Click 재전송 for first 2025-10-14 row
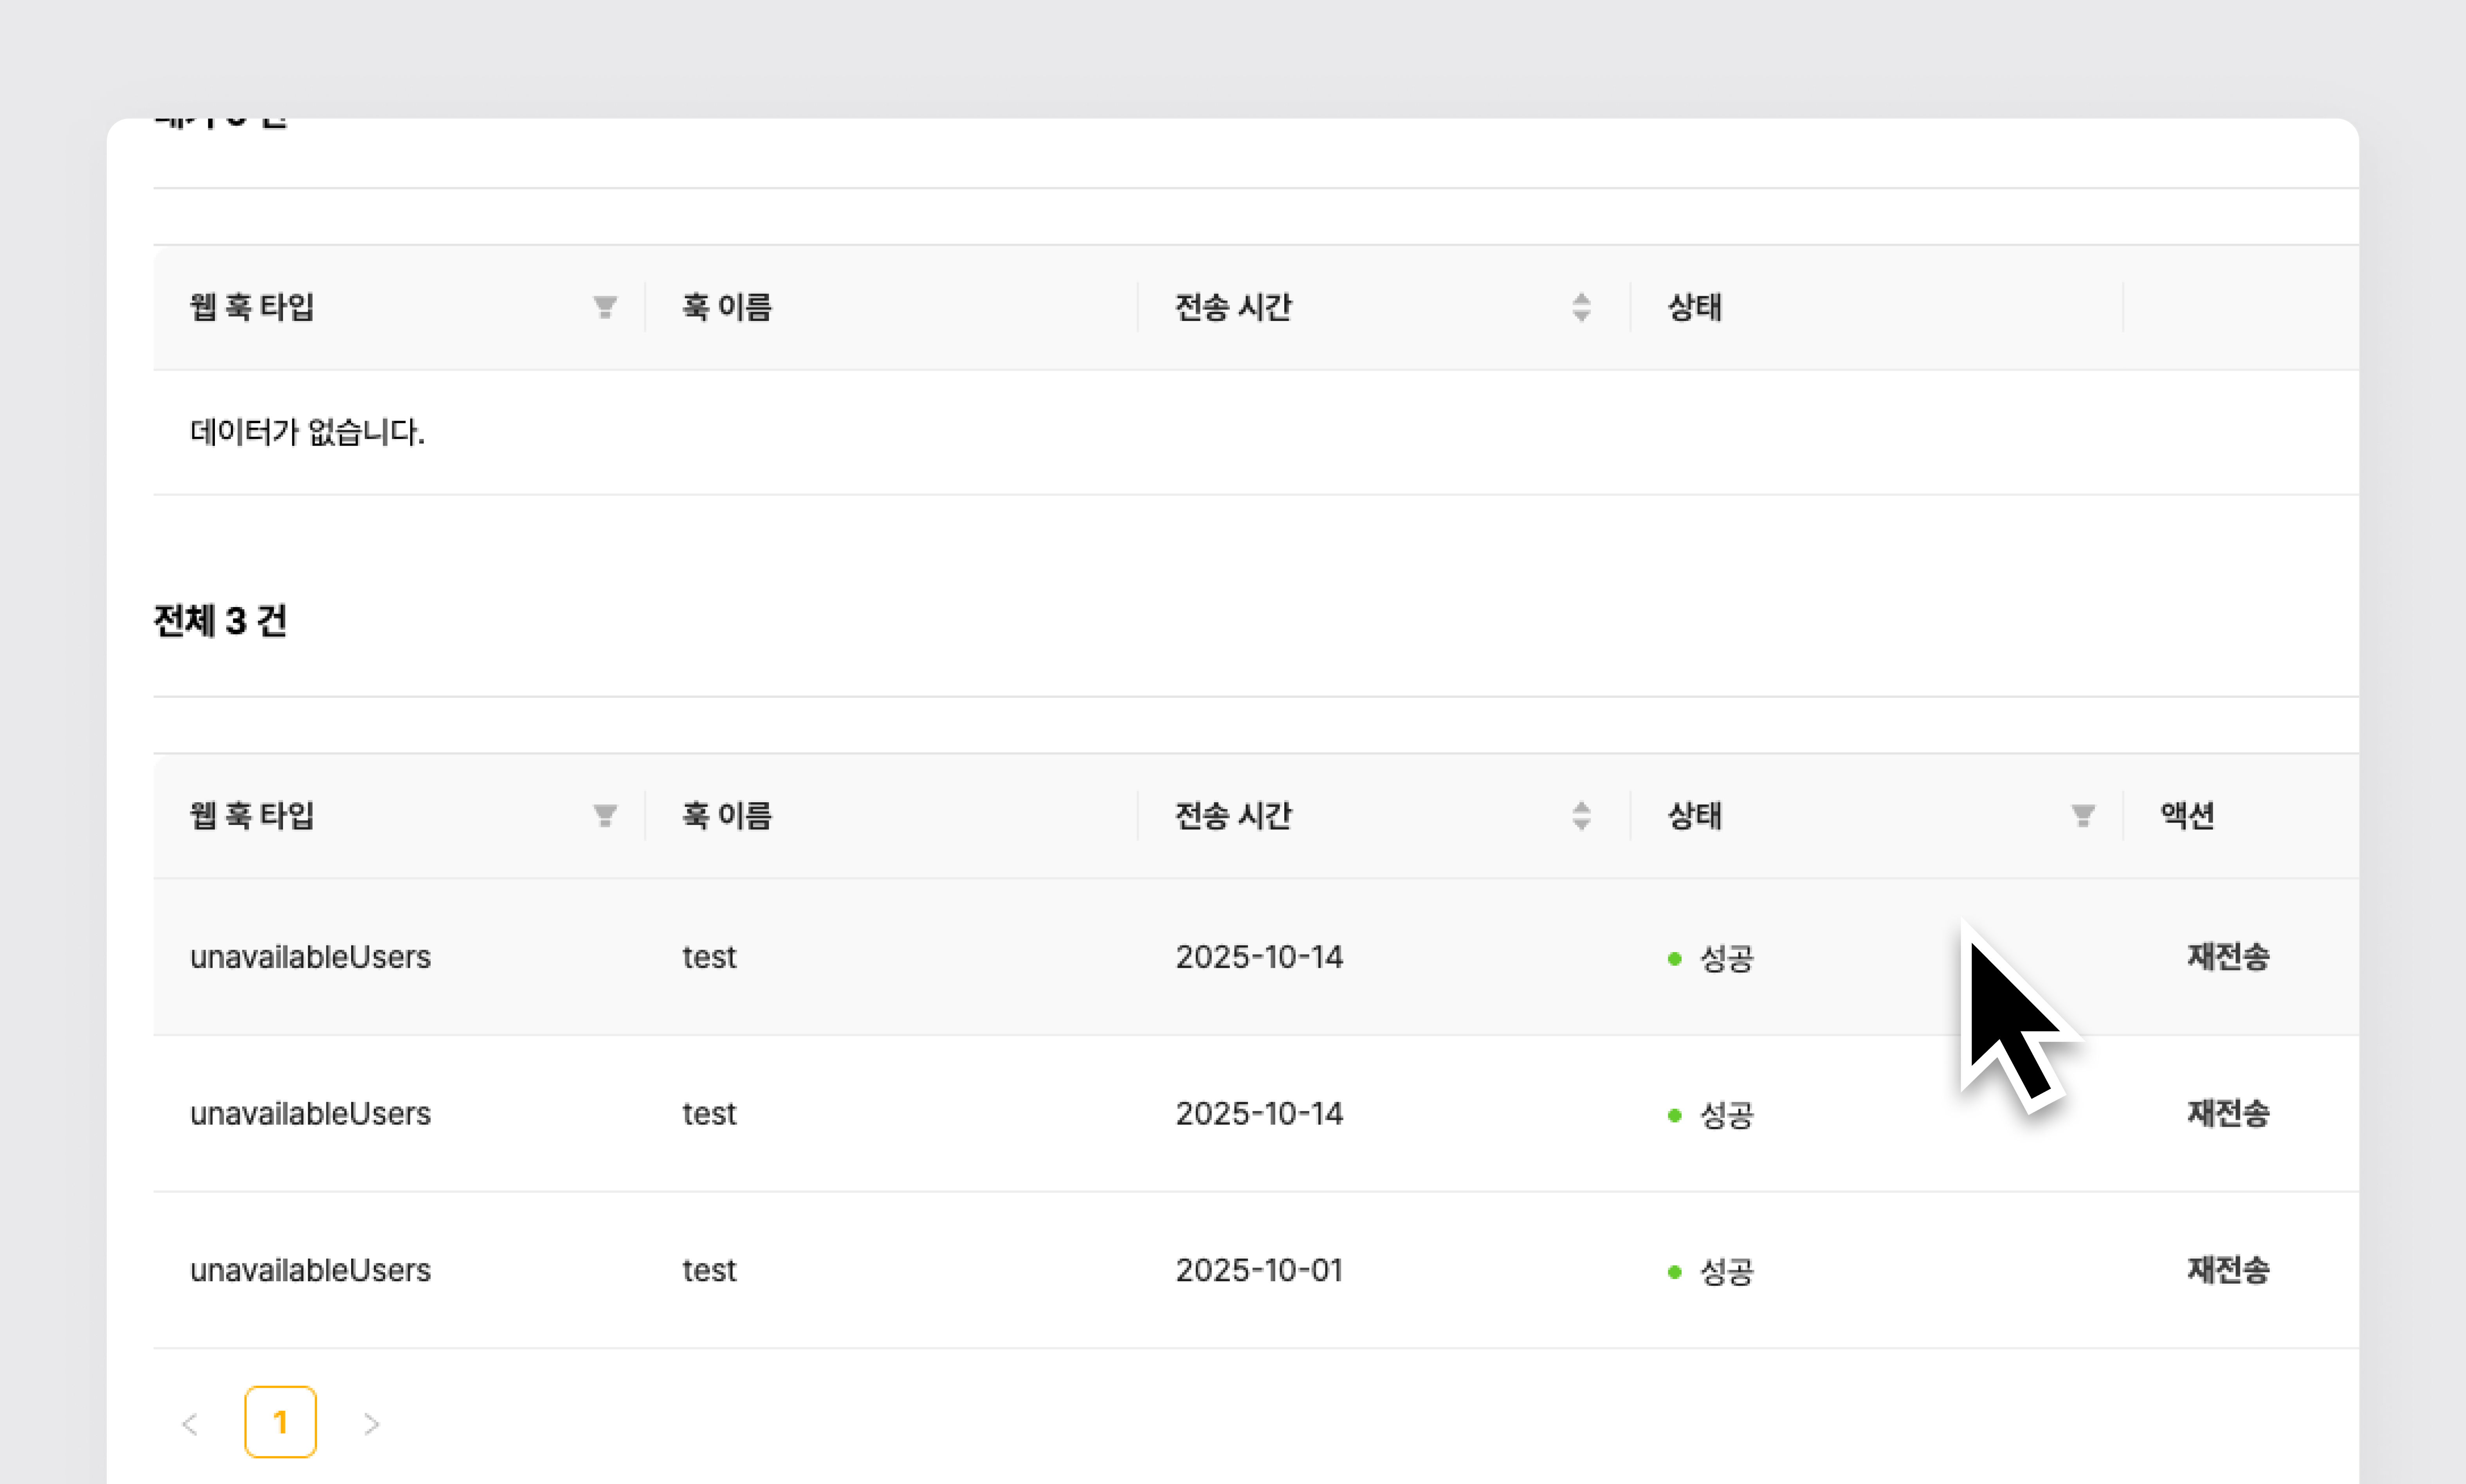This screenshot has height=1484, width=2466. [x=2227, y=957]
